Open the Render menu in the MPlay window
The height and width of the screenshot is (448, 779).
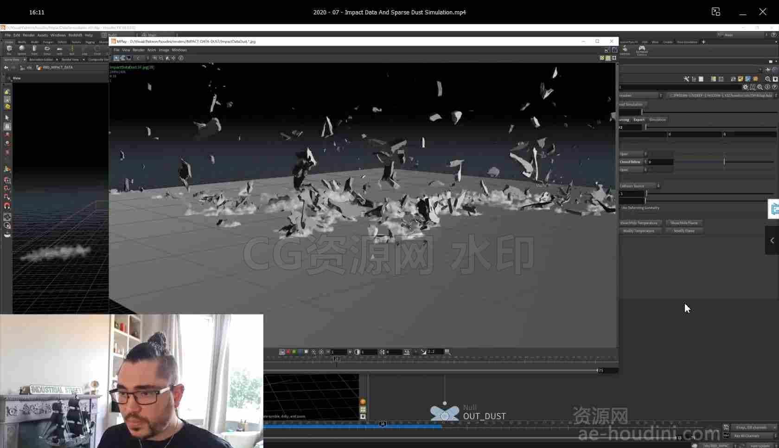pos(139,50)
